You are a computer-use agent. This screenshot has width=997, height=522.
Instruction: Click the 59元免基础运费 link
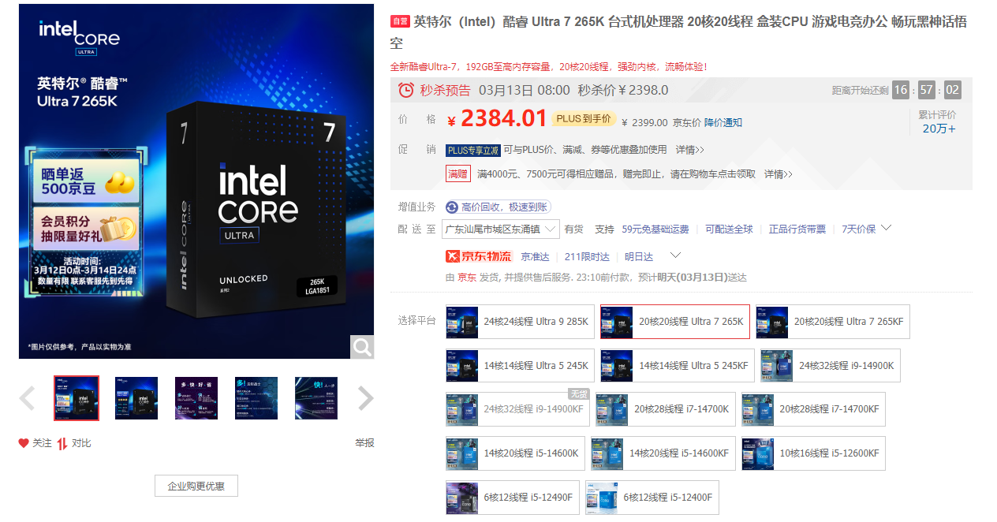tap(655, 229)
